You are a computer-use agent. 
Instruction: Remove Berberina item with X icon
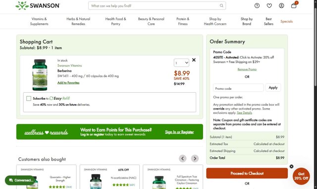point(194,60)
